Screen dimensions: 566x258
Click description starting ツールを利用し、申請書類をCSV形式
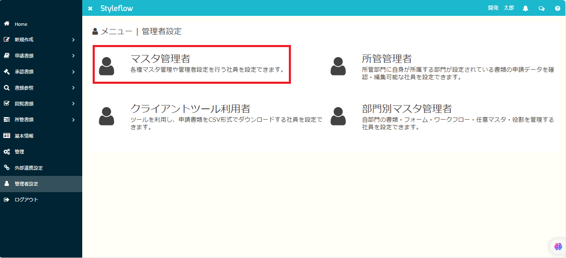tap(227, 123)
